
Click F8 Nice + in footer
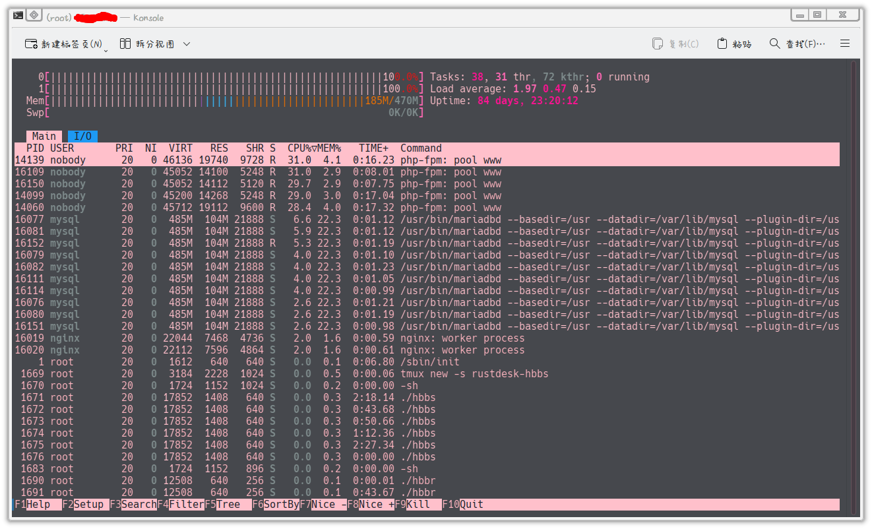pos(371,504)
